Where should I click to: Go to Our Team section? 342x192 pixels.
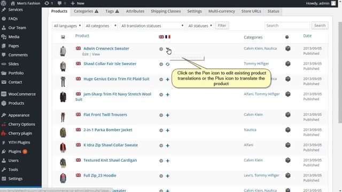point(17,28)
